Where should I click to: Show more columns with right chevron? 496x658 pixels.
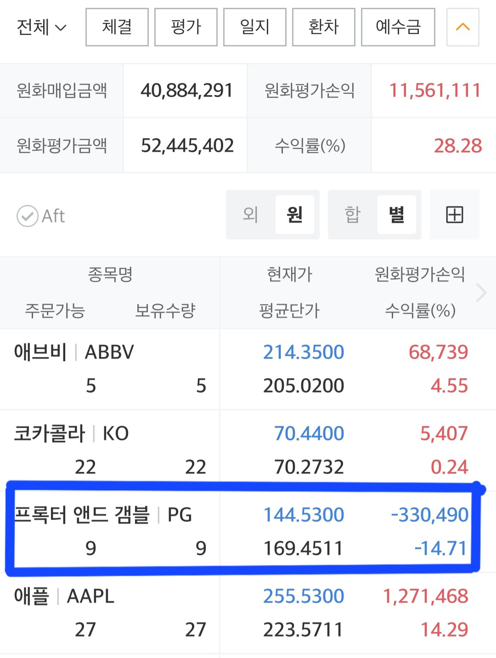tap(481, 293)
